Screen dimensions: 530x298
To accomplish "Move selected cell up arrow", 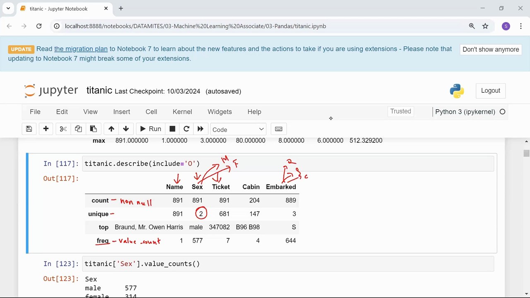I will [x=111, y=129].
